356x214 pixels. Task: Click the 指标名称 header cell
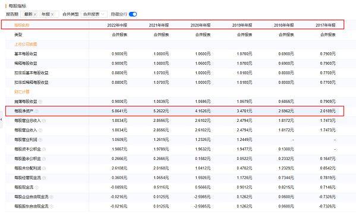coord(22,25)
